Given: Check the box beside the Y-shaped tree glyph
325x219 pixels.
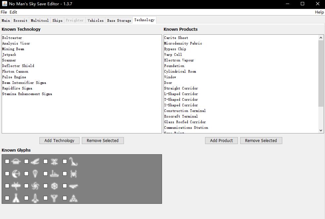Looking at the screenshot, I should tap(46, 198).
